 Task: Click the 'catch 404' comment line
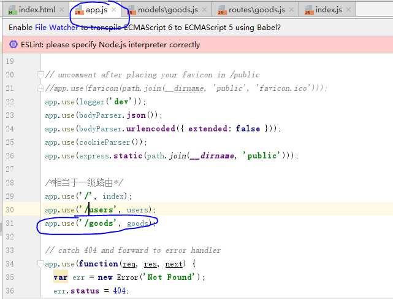coord(133,250)
